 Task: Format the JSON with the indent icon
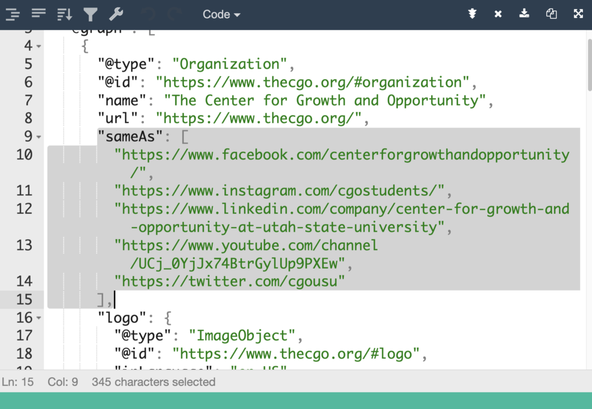pyautogui.click(x=13, y=14)
